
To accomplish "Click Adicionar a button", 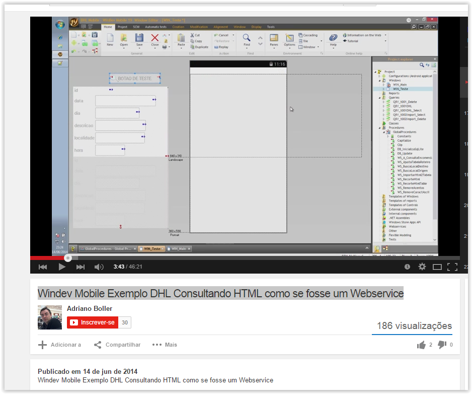I will 59,345.
